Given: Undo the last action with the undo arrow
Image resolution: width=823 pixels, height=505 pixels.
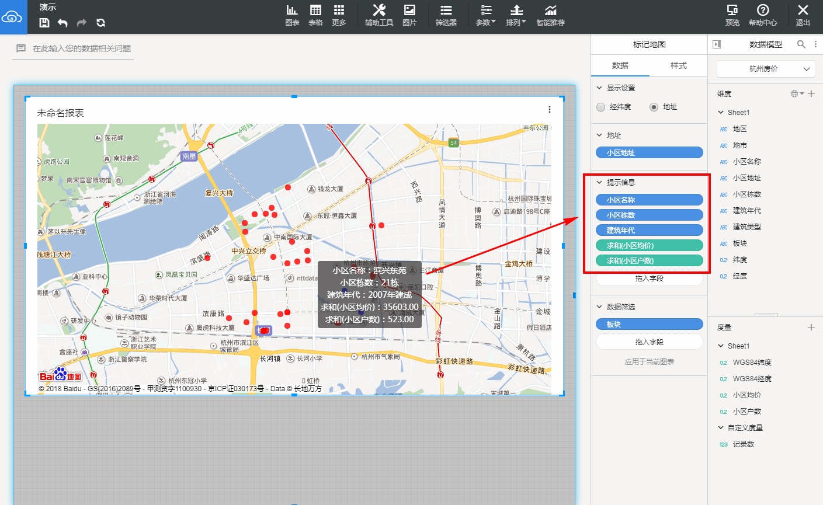Looking at the screenshot, I should click(62, 23).
